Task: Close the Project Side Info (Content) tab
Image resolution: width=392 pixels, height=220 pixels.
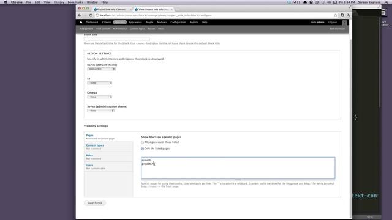Action: pyautogui.click(x=130, y=10)
